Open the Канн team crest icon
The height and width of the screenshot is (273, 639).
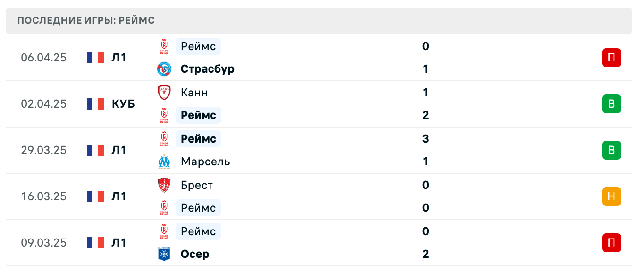pyautogui.click(x=164, y=93)
